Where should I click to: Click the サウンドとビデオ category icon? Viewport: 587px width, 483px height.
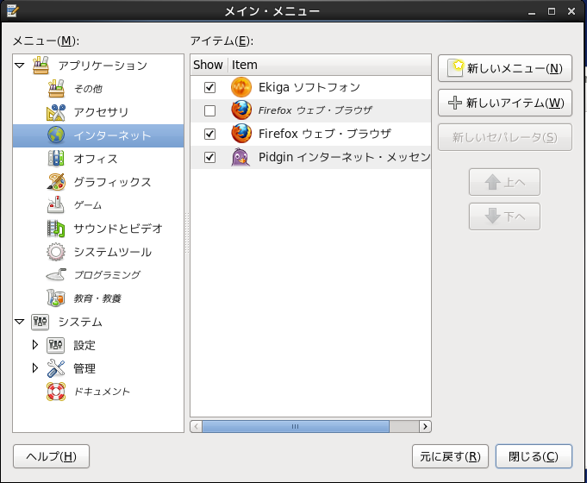click(56, 229)
